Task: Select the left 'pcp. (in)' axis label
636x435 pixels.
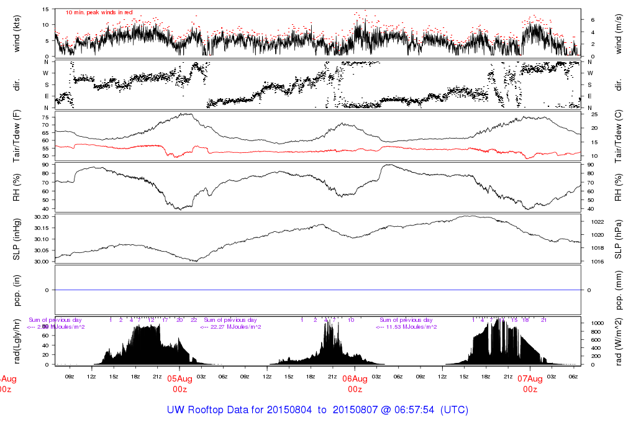Action: pos(17,290)
